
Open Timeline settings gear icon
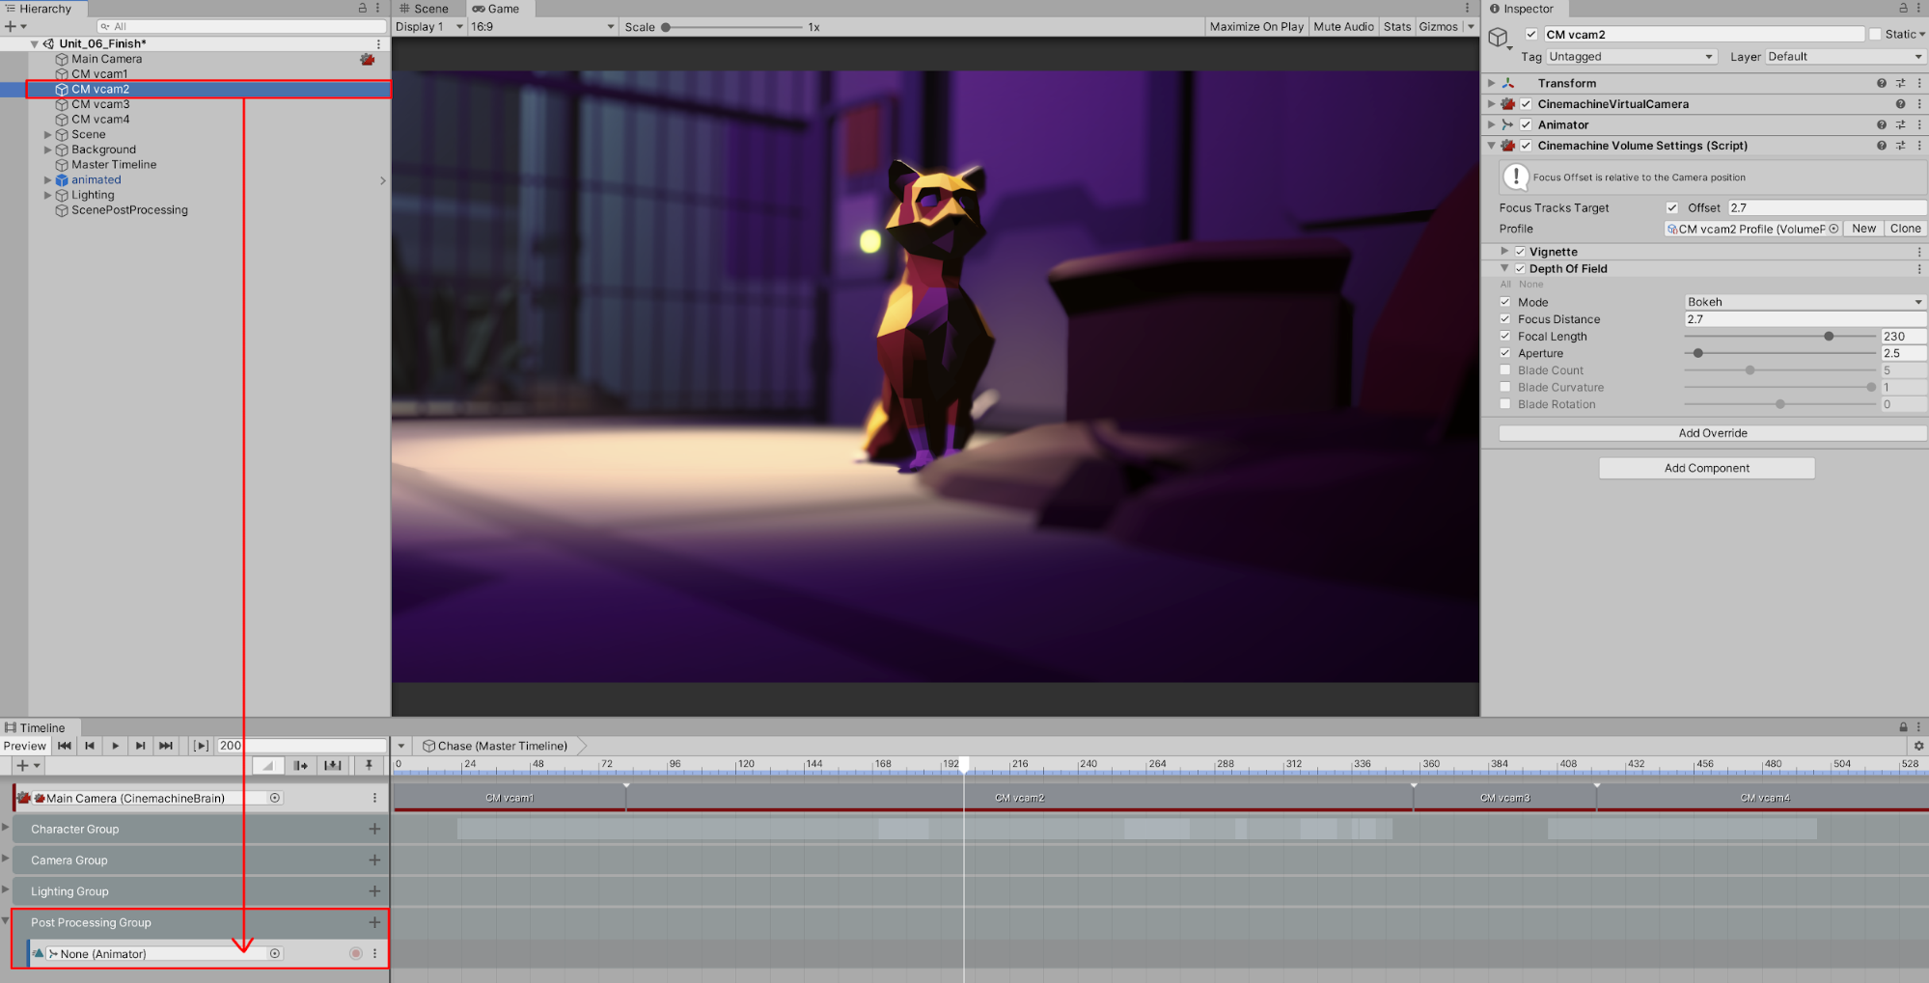(x=1918, y=746)
